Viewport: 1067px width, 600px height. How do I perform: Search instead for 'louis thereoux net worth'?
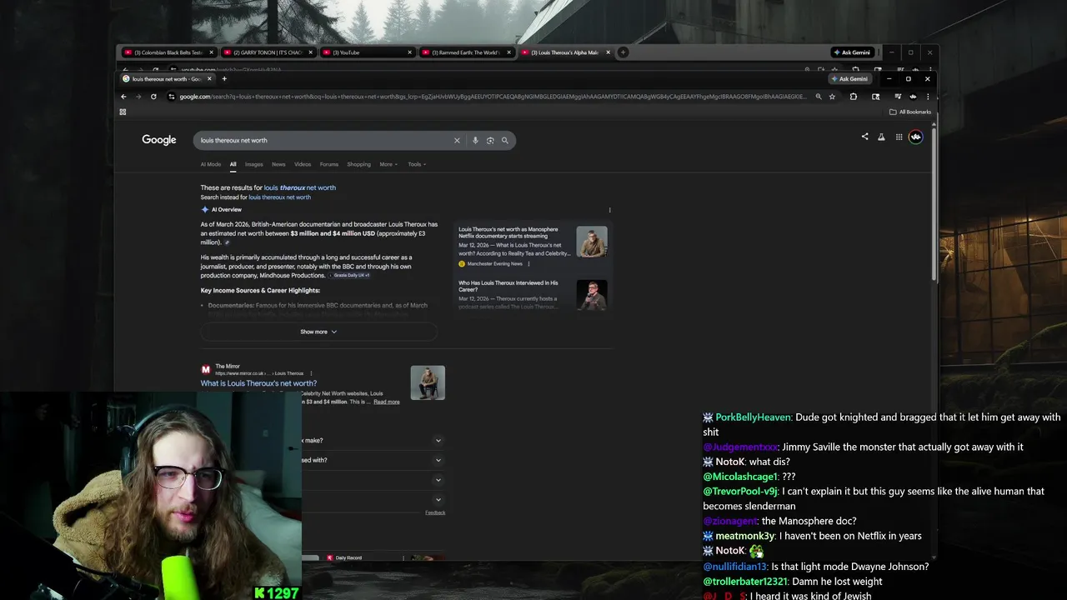pyautogui.click(x=280, y=197)
